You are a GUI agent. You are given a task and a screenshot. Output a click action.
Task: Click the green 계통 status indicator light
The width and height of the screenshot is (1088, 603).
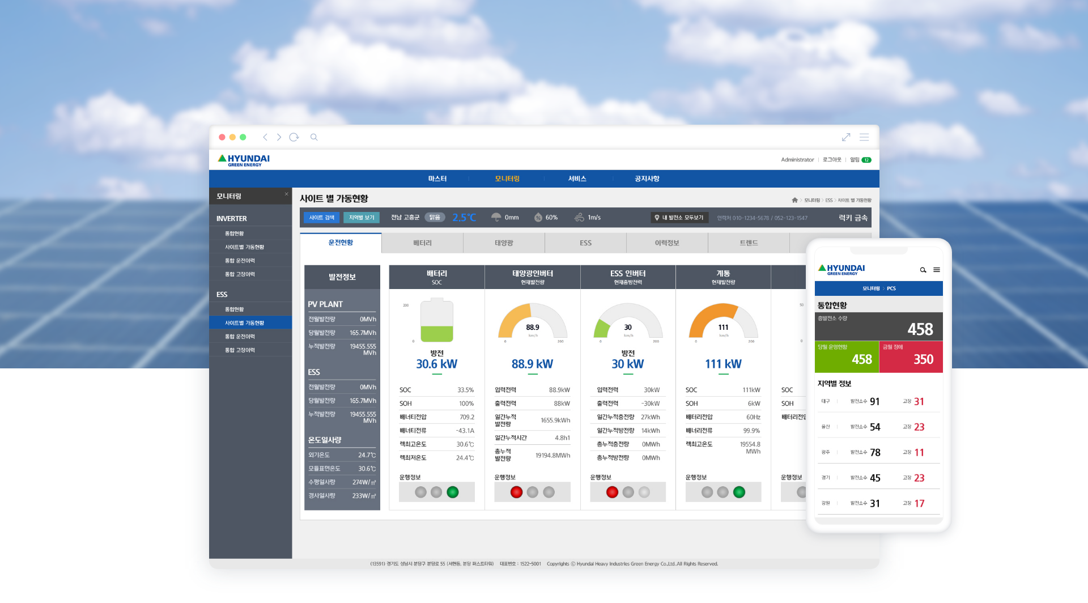pyautogui.click(x=739, y=492)
